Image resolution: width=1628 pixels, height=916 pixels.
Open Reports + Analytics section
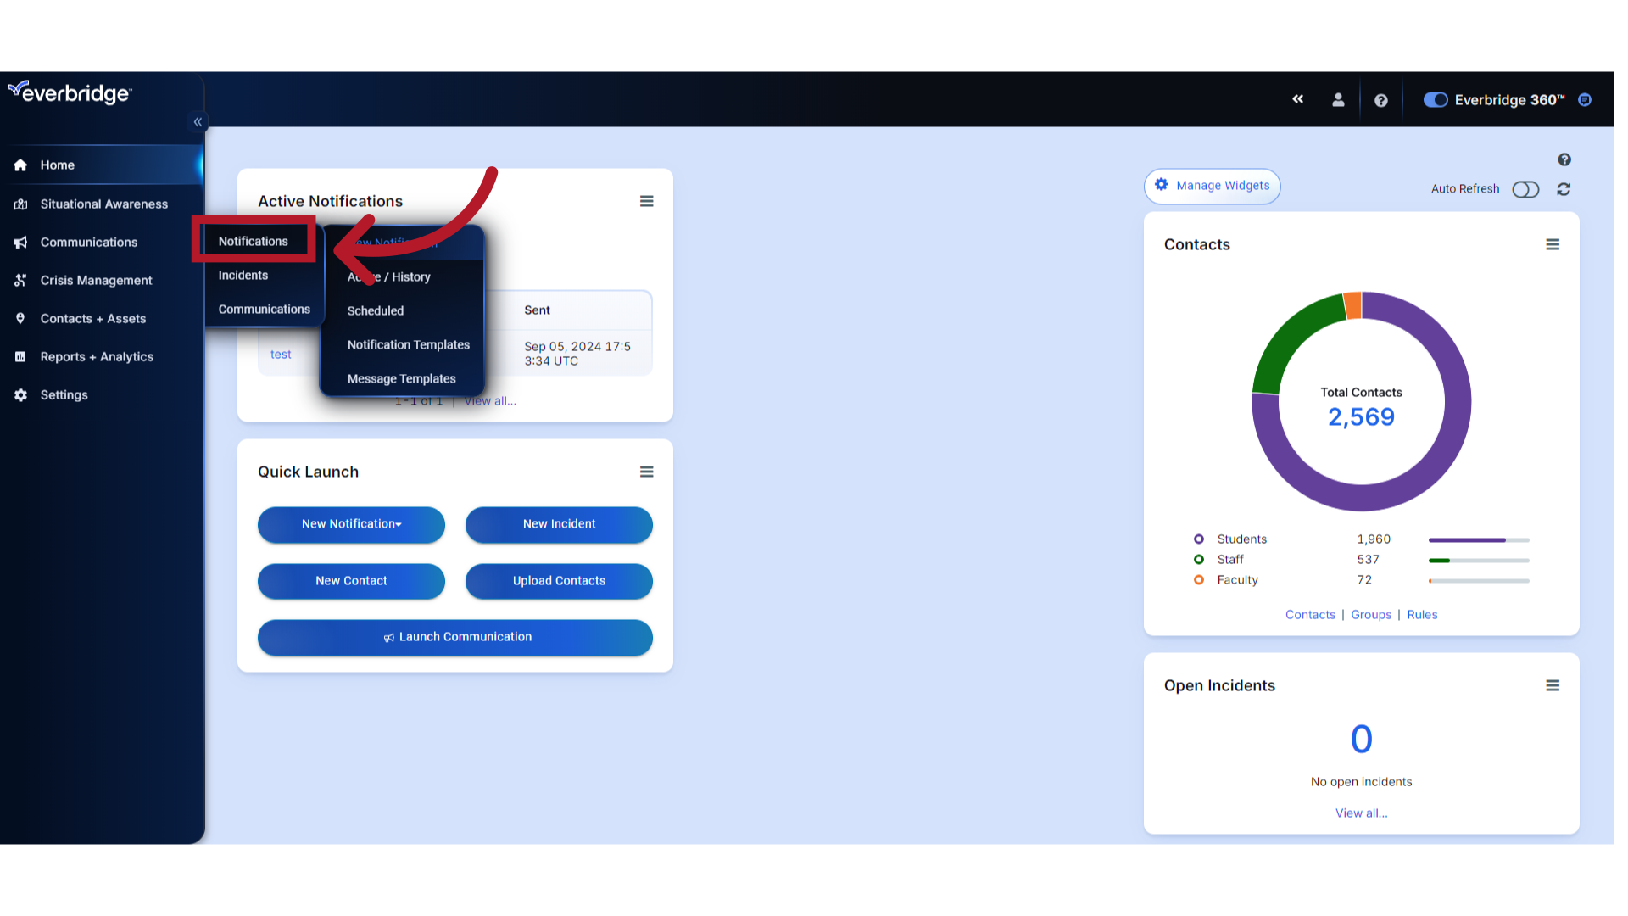(96, 355)
